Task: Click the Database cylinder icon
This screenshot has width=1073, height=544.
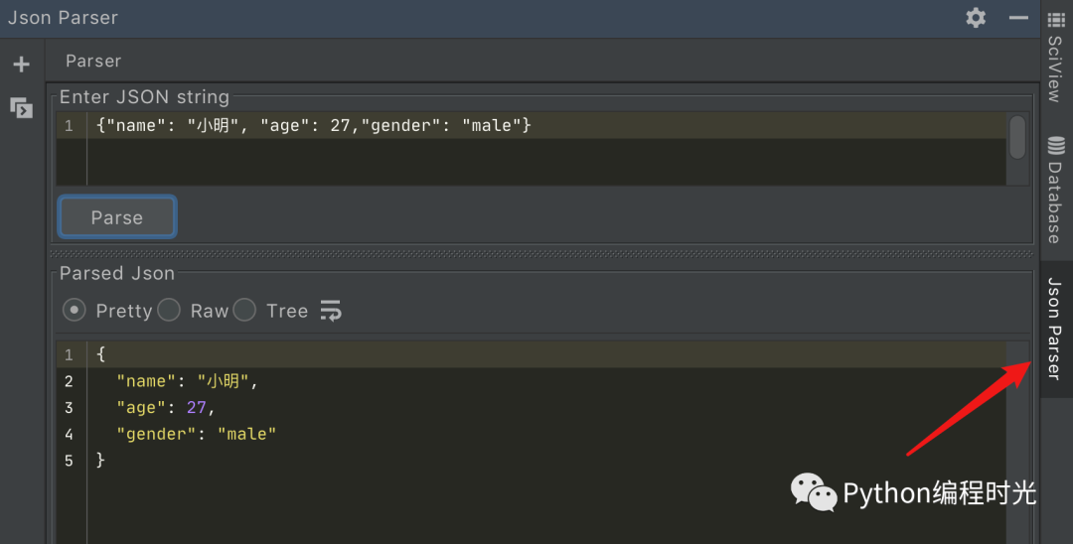Action: tap(1056, 146)
